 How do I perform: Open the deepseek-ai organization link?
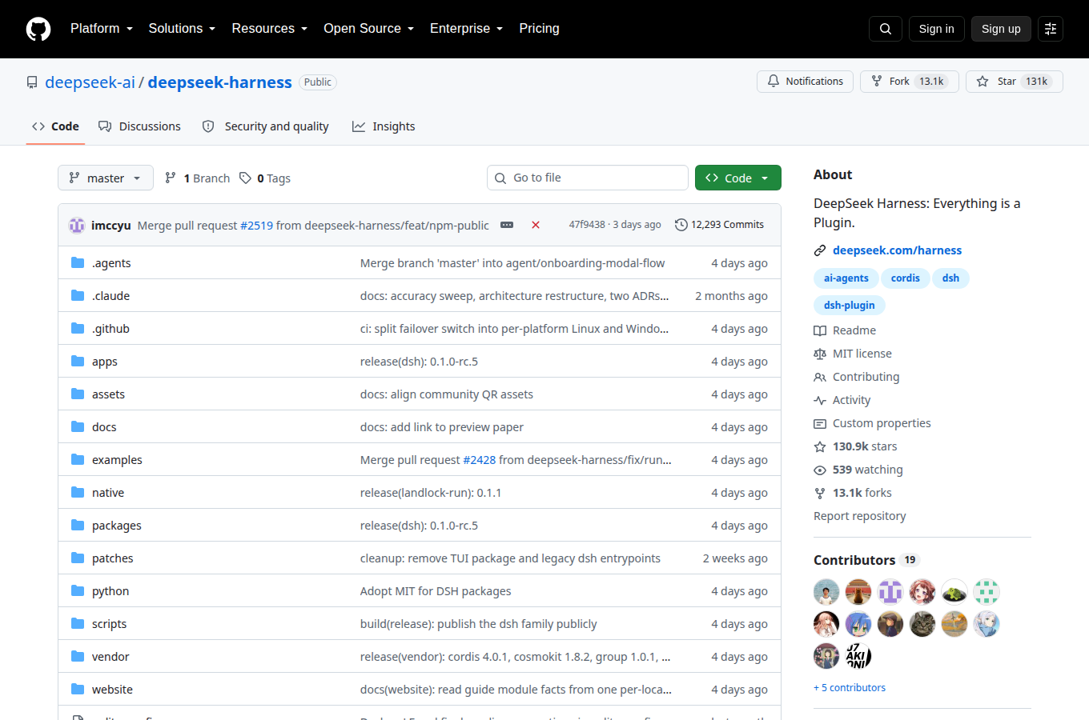coord(90,82)
